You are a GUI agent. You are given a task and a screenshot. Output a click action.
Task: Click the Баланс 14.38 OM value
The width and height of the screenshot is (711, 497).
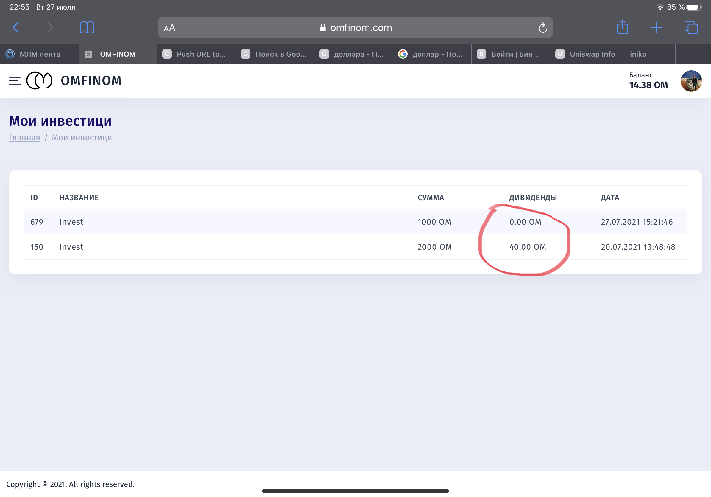pos(648,85)
